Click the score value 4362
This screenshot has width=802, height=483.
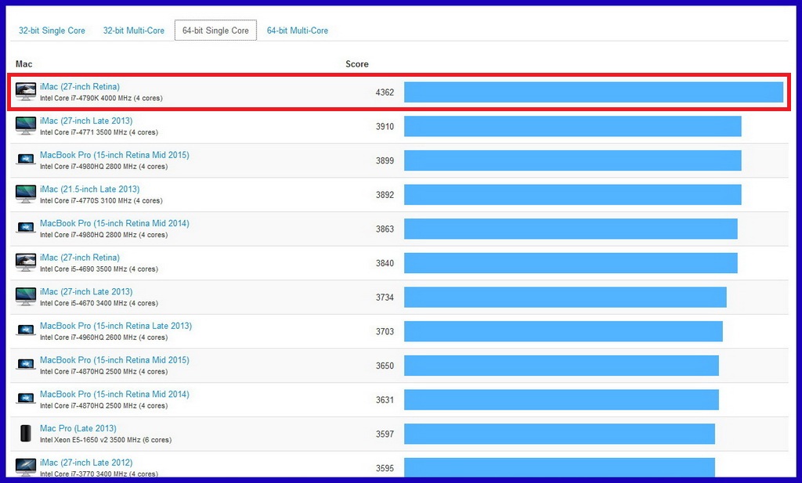click(385, 92)
